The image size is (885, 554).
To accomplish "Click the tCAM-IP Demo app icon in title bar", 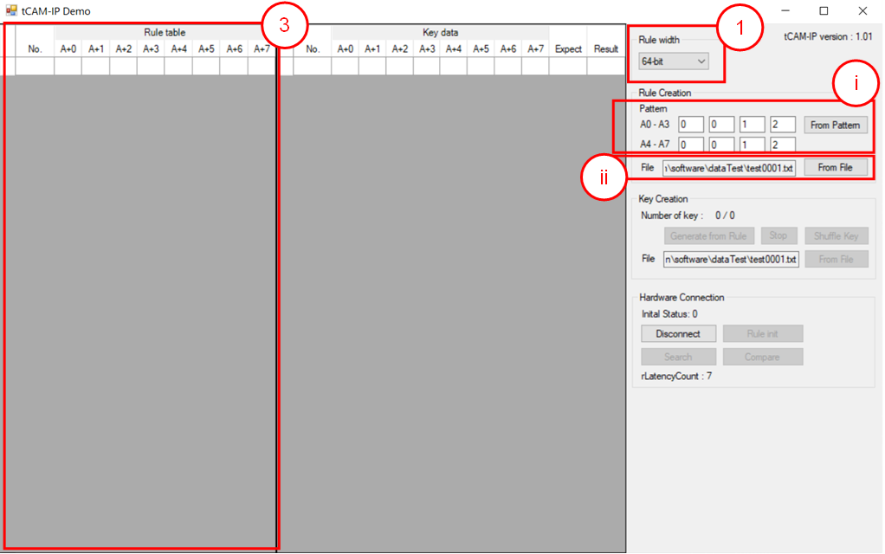I will (x=11, y=10).
